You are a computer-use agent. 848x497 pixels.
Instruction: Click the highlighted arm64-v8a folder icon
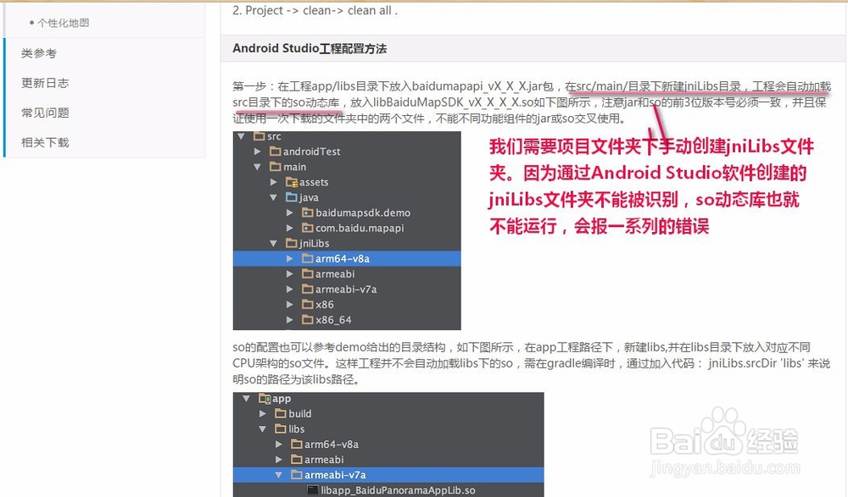click(x=308, y=258)
